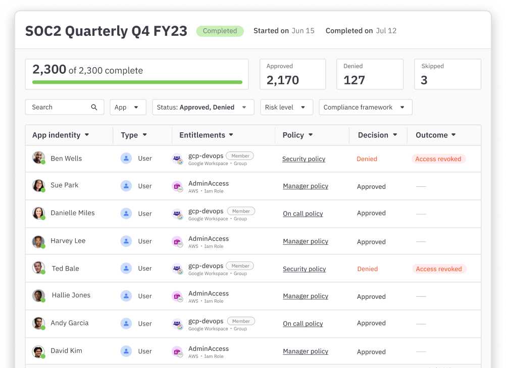Click the Google group icon in Andy Garcia's row
Viewport: 506px width, 368px height.
point(177,324)
